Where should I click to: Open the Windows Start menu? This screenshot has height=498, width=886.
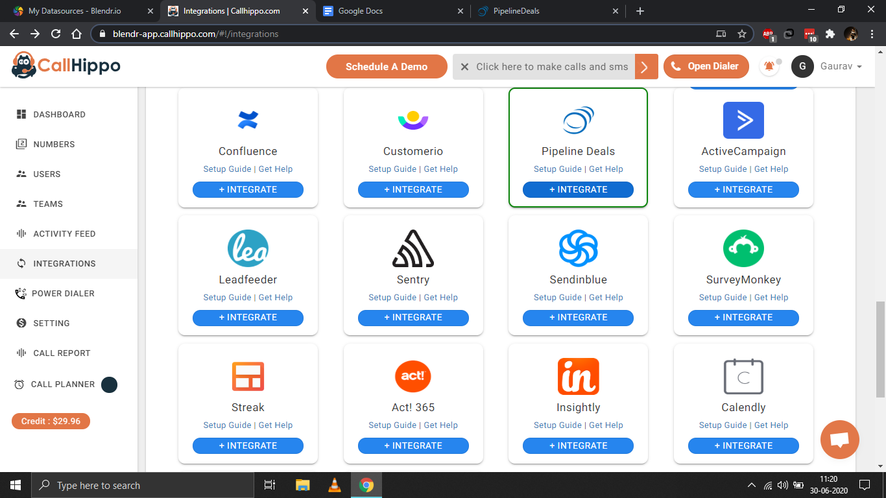tap(16, 485)
